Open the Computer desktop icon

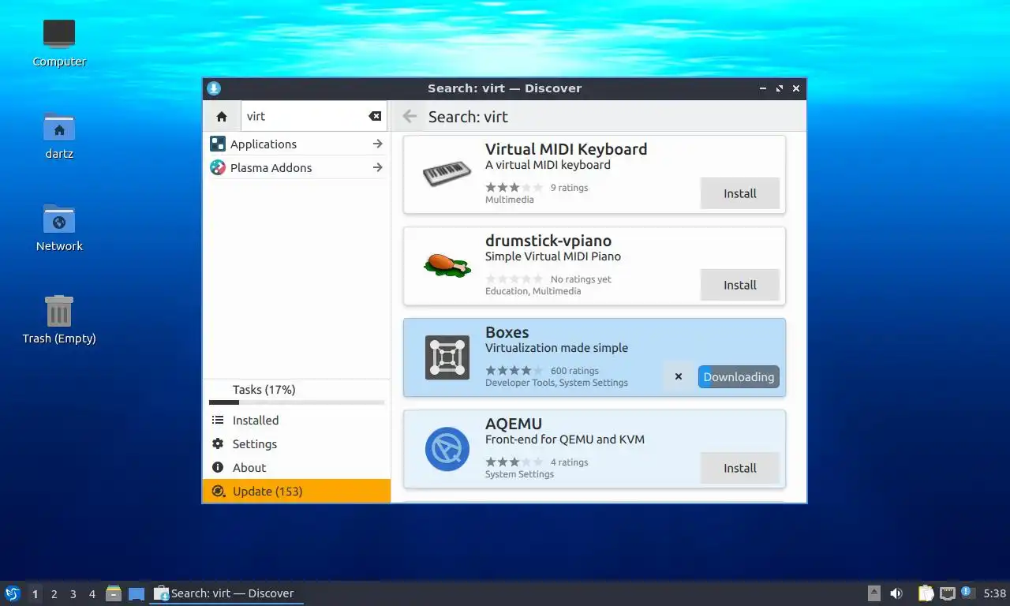point(59,34)
